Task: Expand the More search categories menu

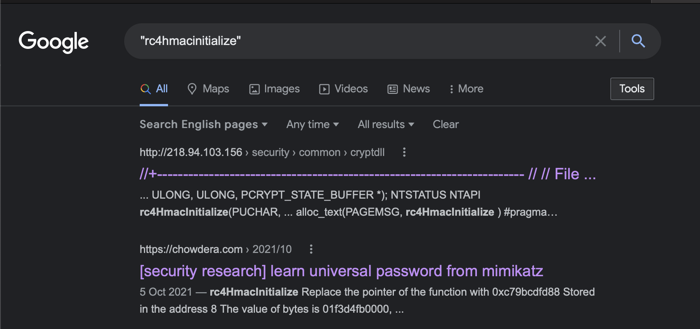Action: click(466, 89)
